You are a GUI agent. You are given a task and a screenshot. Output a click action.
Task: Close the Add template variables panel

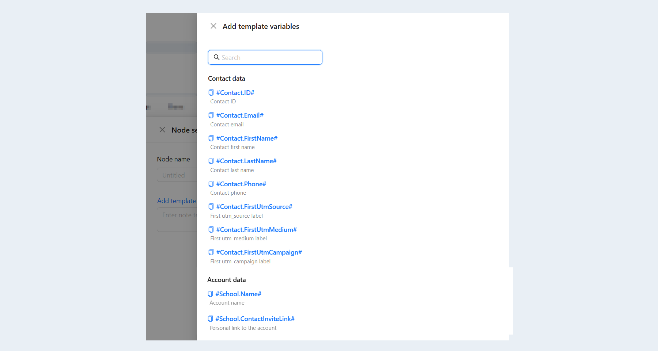[213, 26]
